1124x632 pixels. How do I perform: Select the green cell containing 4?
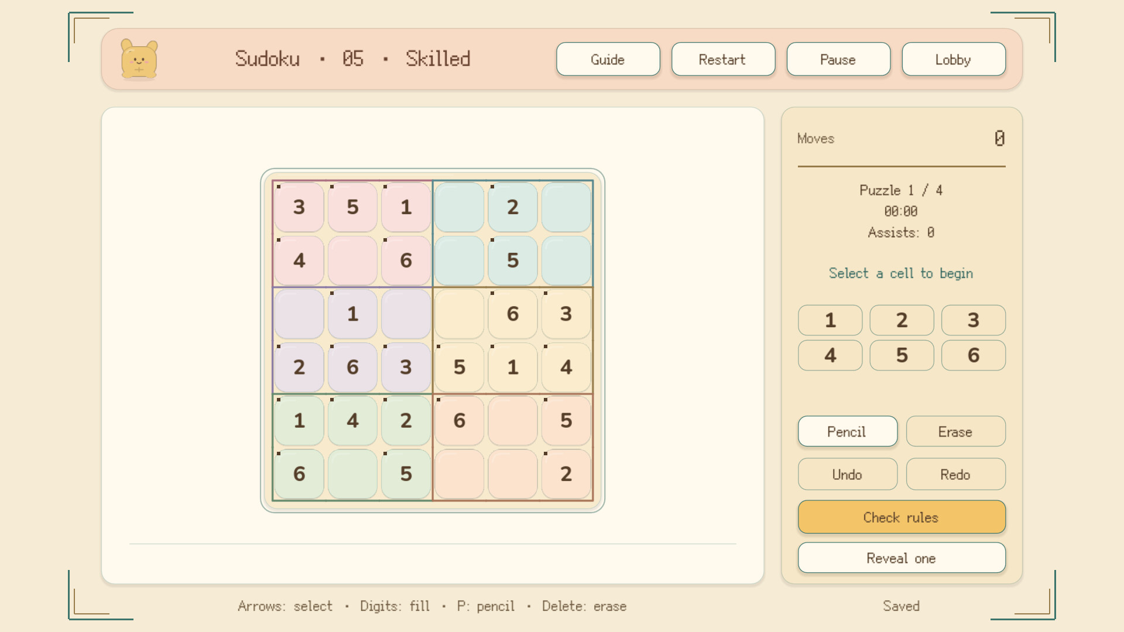coord(352,420)
